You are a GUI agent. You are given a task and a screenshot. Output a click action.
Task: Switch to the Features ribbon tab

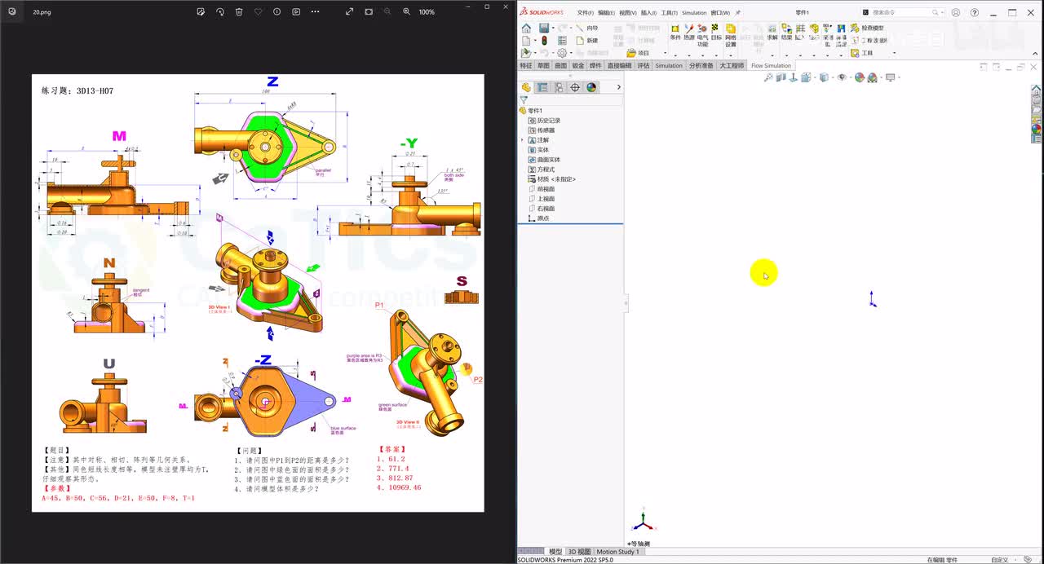tap(526, 65)
